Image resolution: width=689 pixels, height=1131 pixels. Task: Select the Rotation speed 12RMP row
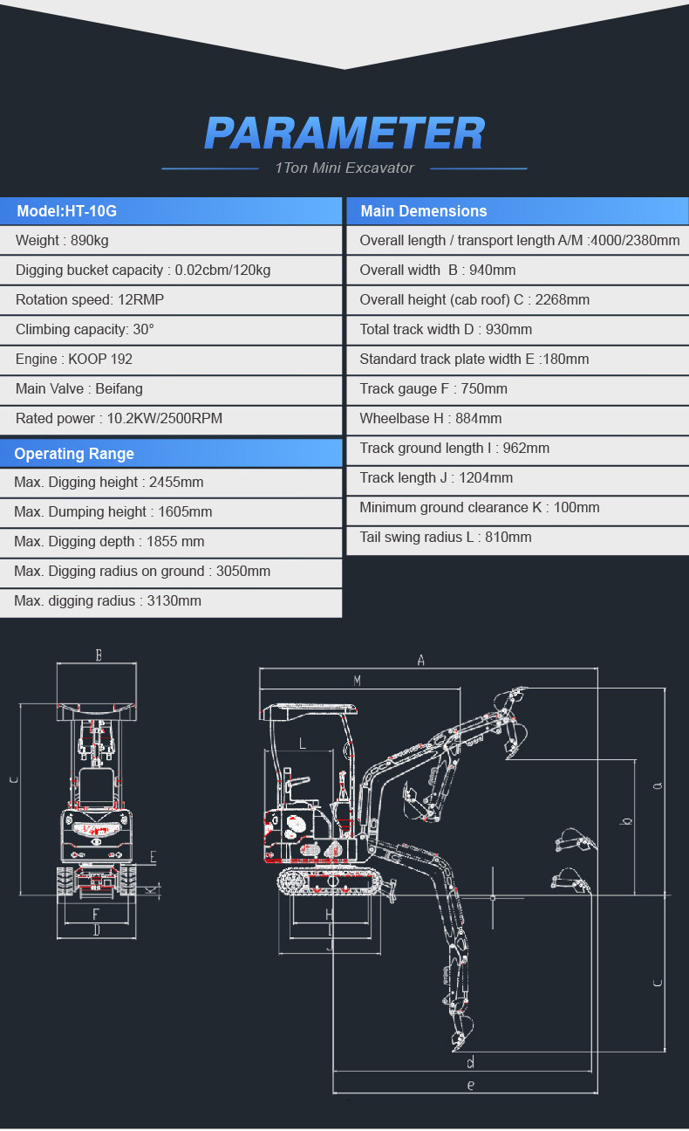[x=171, y=300]
